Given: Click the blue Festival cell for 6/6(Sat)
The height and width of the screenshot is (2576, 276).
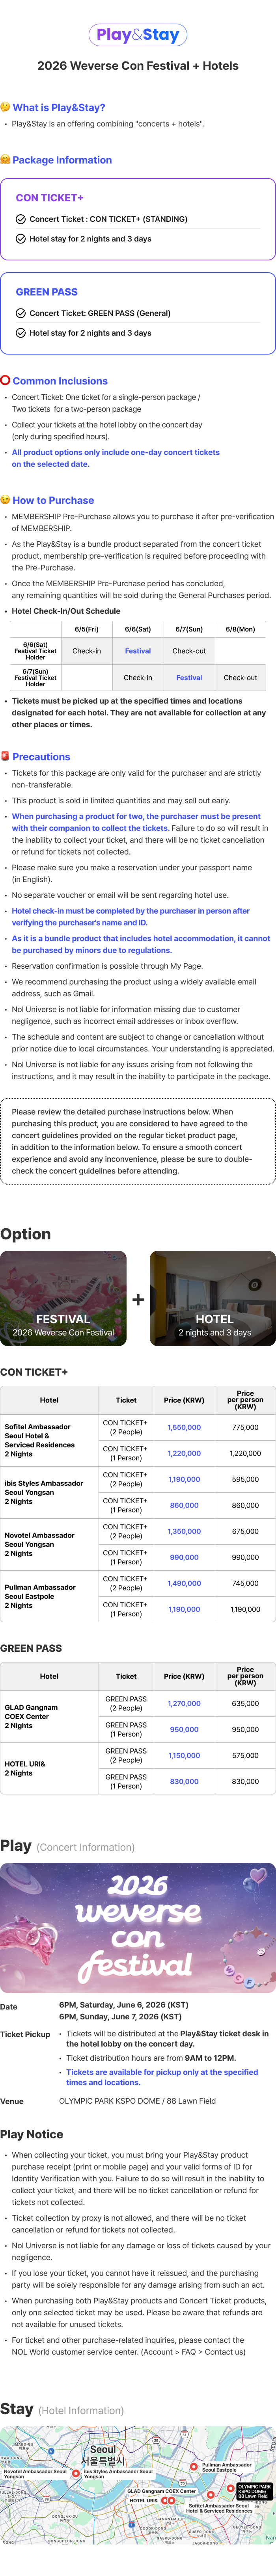Looking at the screenshot, I should pos(138,651).
